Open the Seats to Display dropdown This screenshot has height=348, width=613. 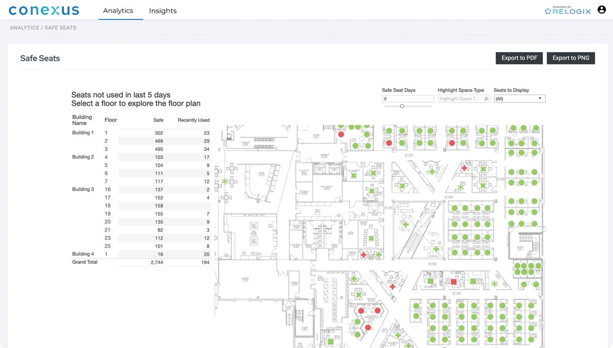coord(519,99)
